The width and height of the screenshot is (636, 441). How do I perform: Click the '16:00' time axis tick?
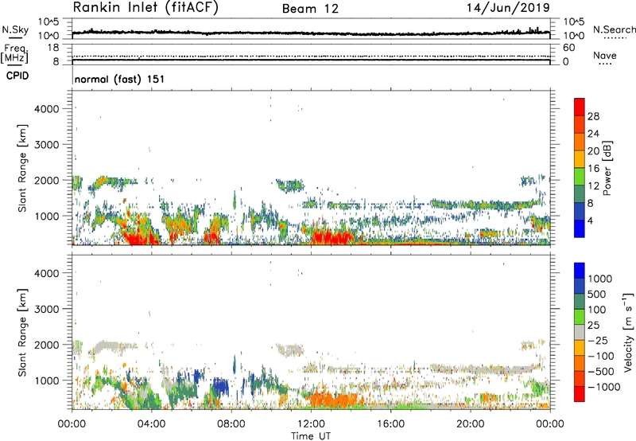(x=391, y=424)
